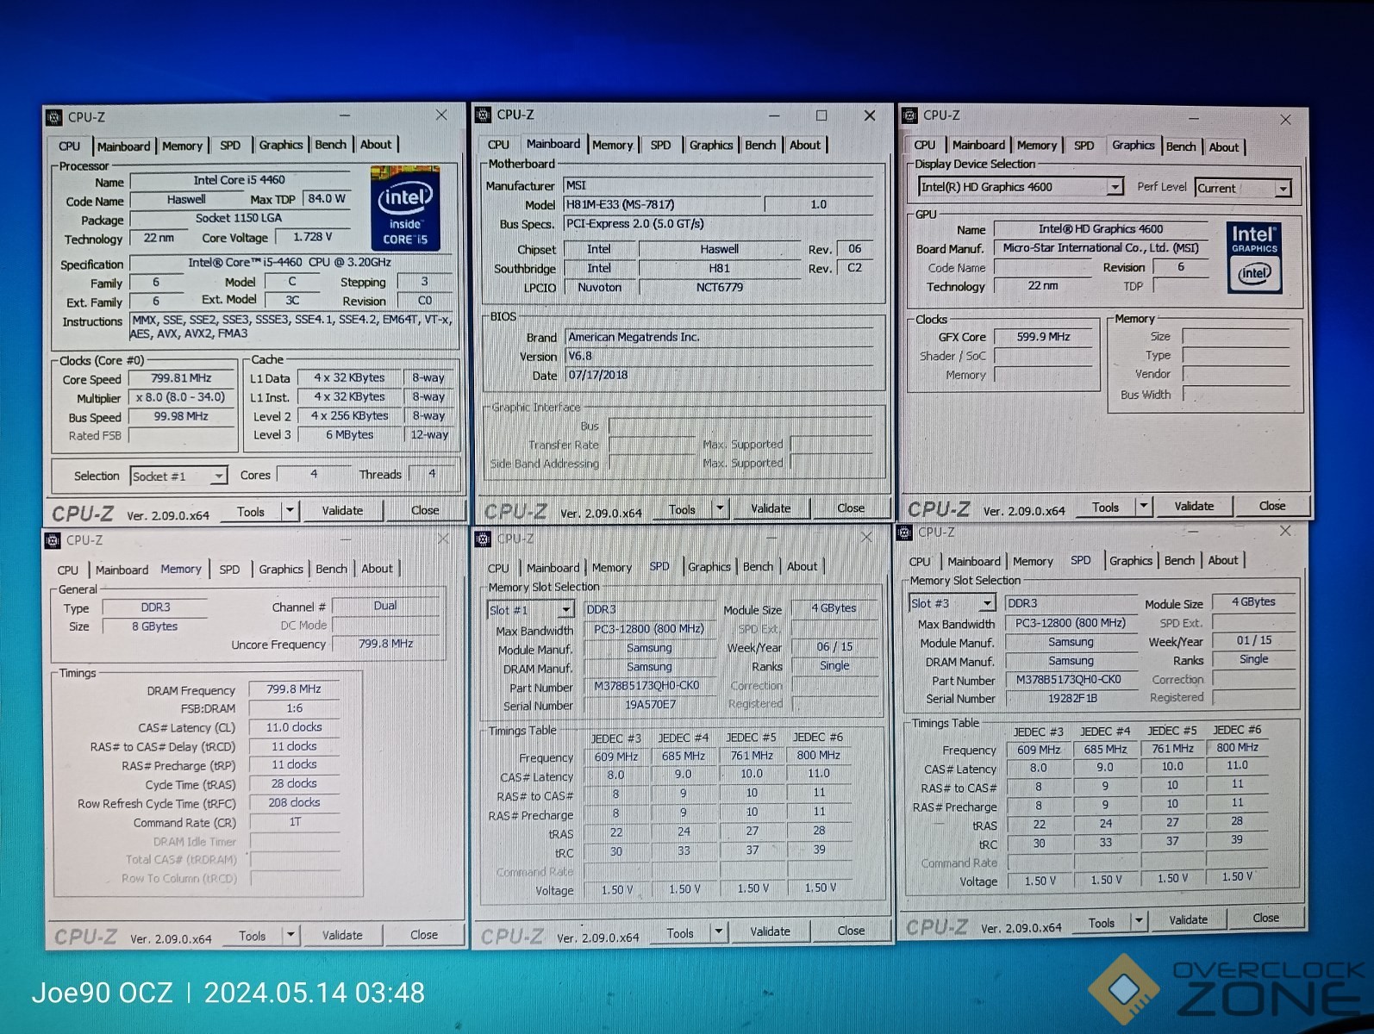Click Close button in CPU window

(x=424, y=510)
